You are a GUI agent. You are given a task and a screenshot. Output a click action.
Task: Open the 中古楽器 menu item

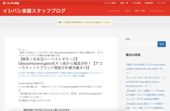coord(136,3)
